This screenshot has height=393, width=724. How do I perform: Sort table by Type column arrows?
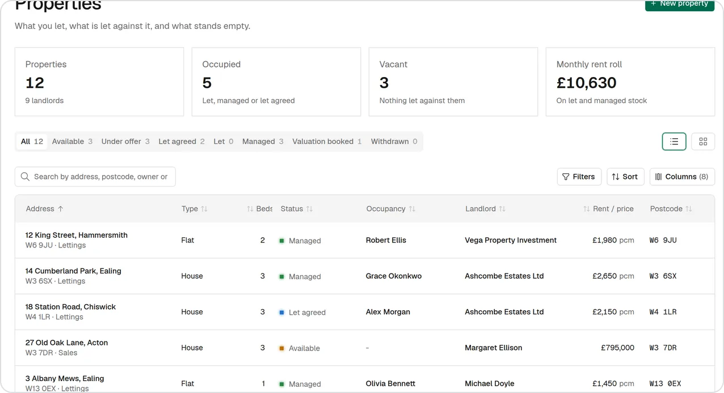click(x=204, y=209)
